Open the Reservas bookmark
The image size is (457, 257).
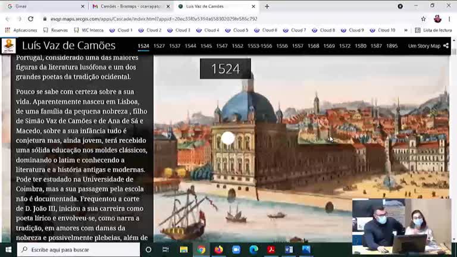(55, 30)
